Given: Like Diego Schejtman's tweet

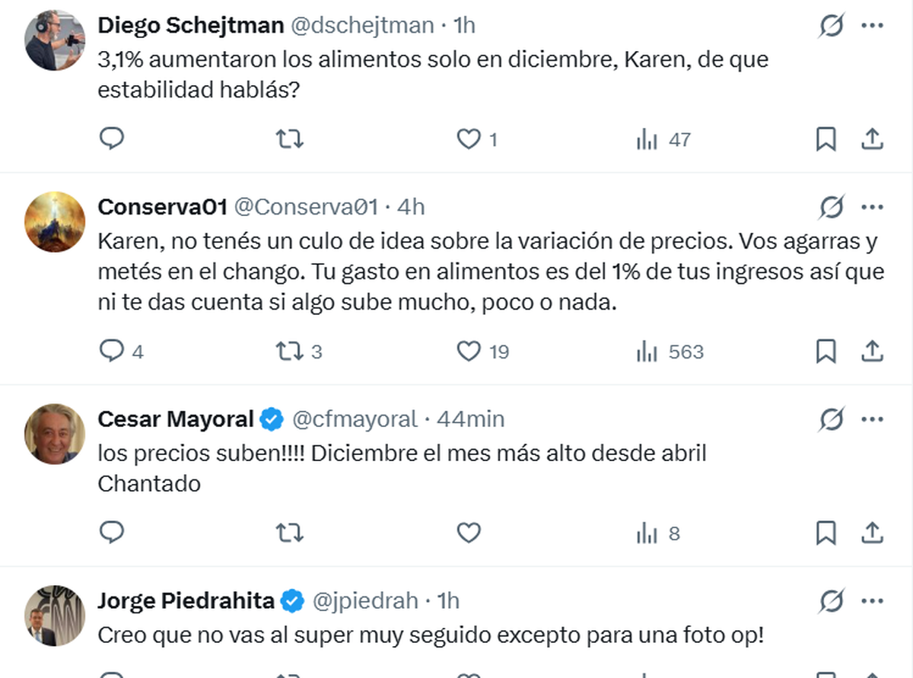Looking at the screenshot, I should pos(468,138).
